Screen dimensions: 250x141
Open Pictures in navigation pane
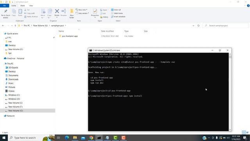tap(12, 87)
